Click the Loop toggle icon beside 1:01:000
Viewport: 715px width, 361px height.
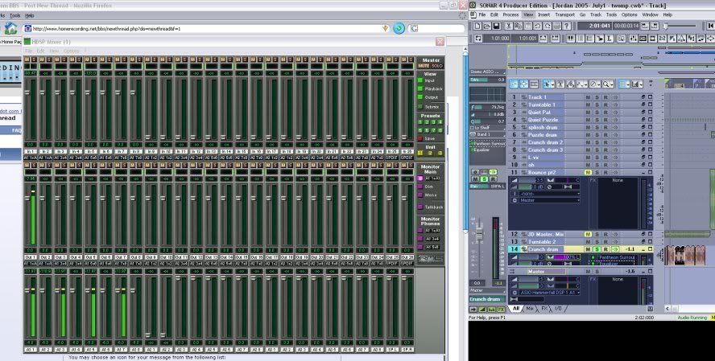[477, 39]
